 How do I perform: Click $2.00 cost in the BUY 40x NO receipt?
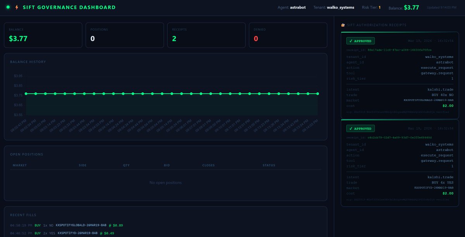click(x=448, y=106)
